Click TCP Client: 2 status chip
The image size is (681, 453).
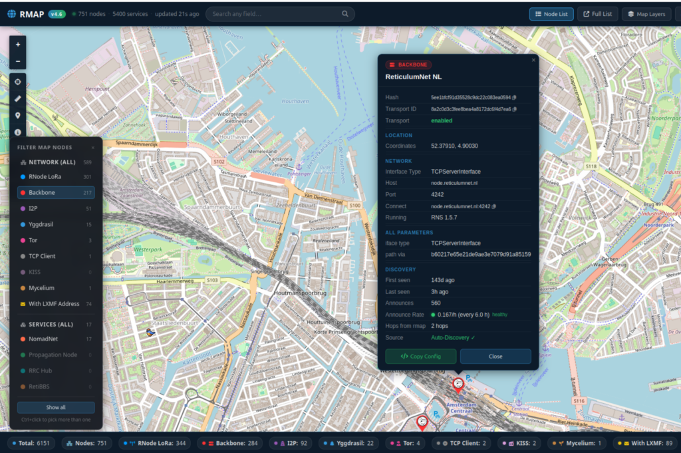point(462,444)
